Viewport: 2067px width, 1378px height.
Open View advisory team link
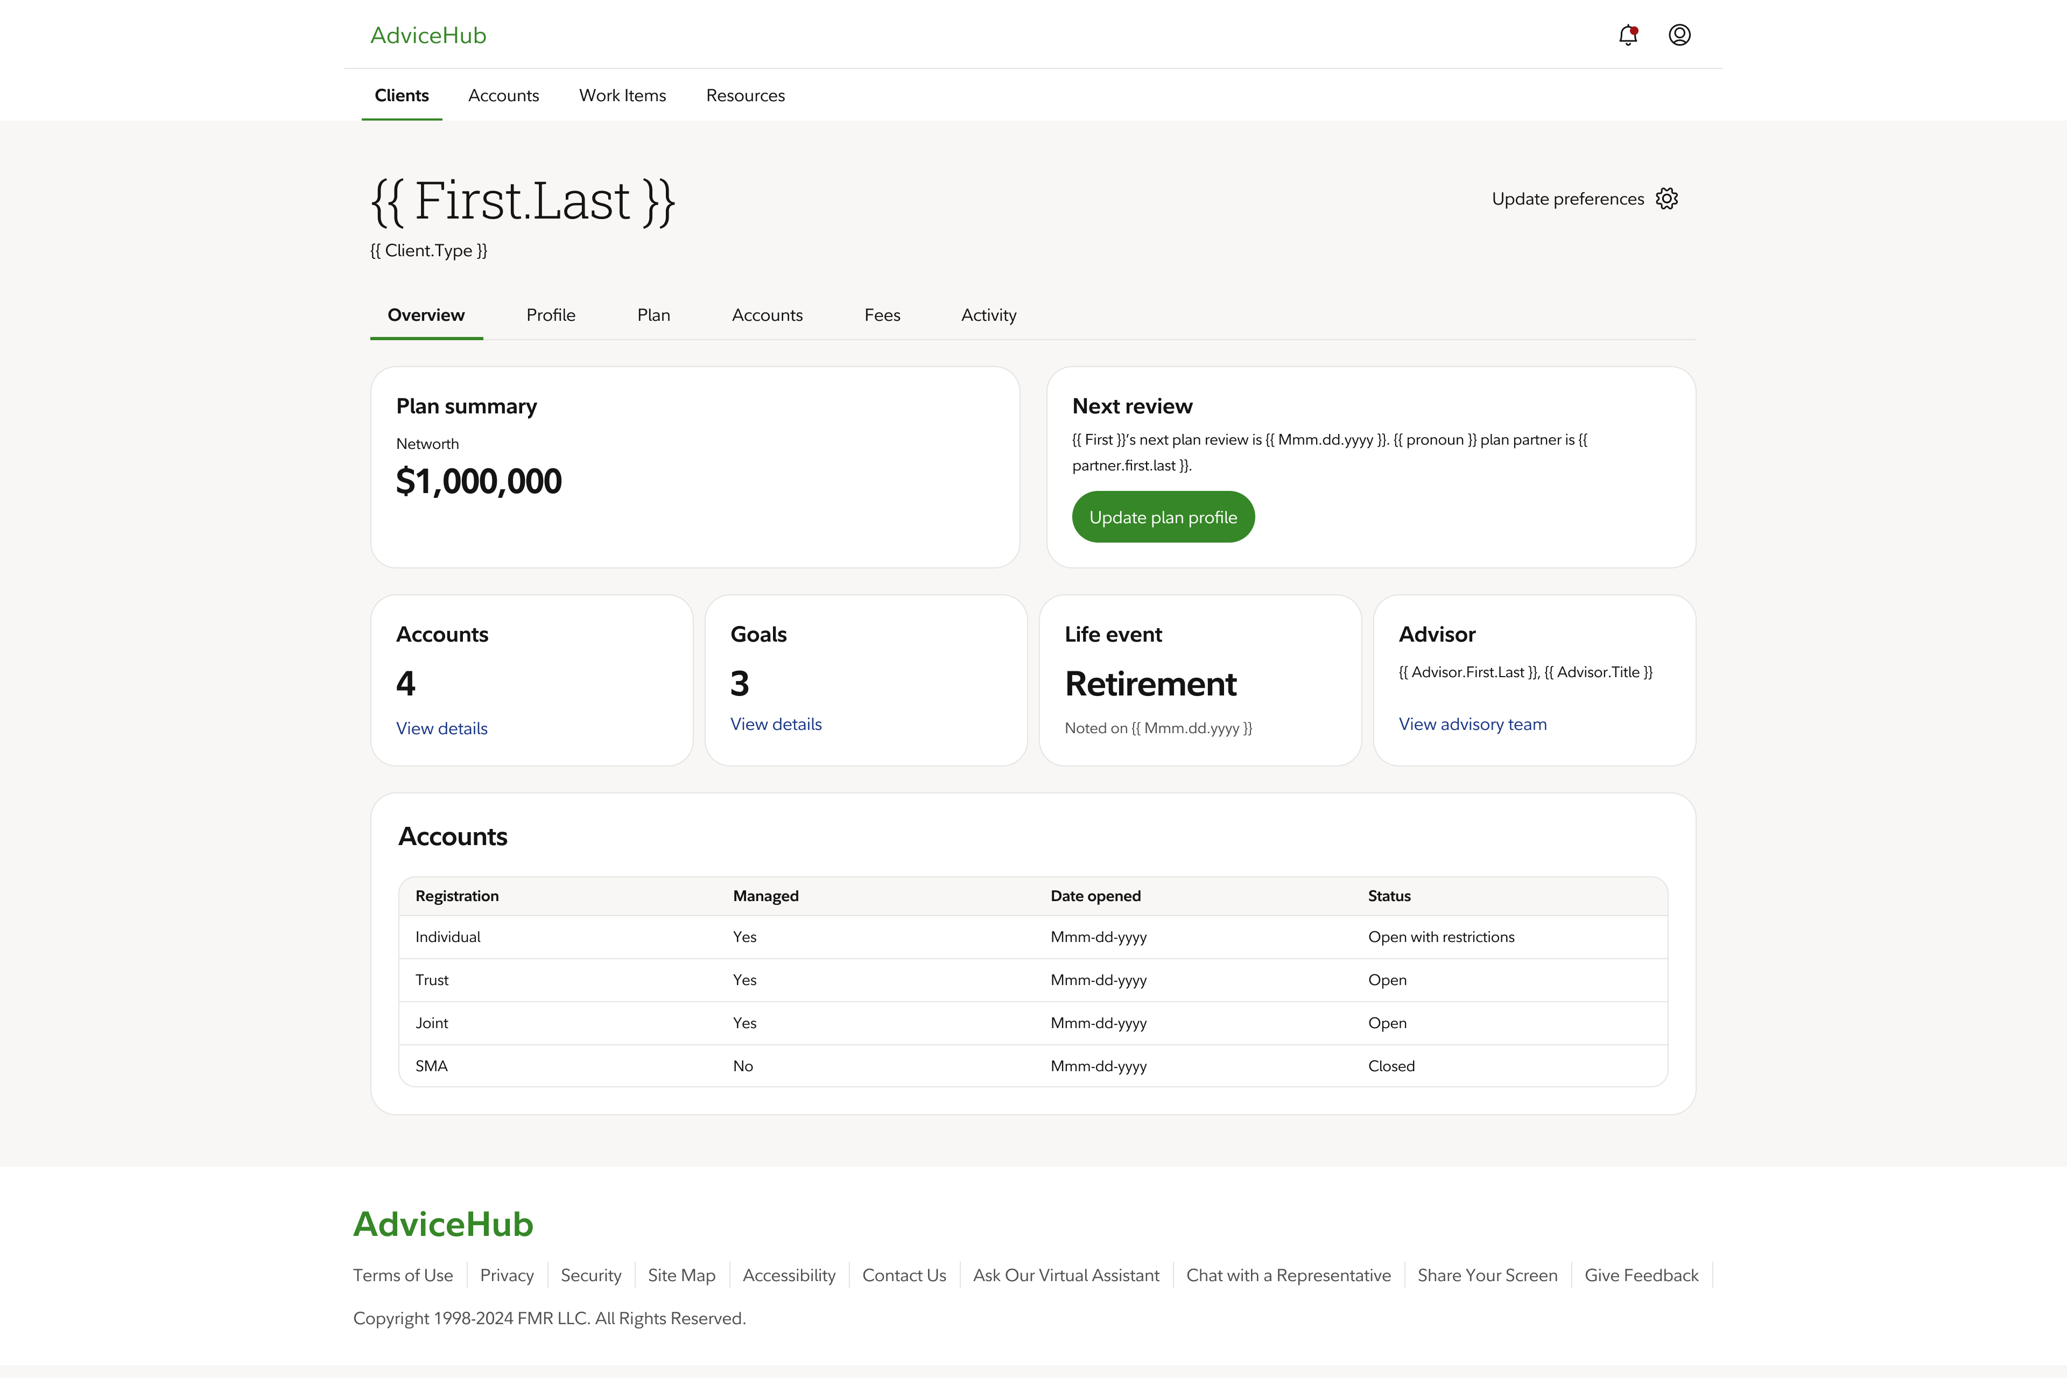1473,724
